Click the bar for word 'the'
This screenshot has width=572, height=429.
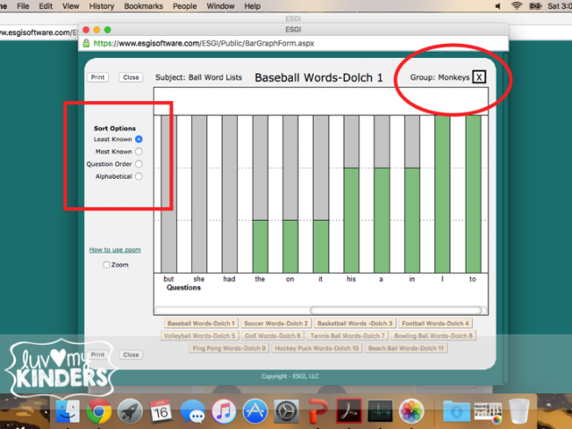pos(260,194)
